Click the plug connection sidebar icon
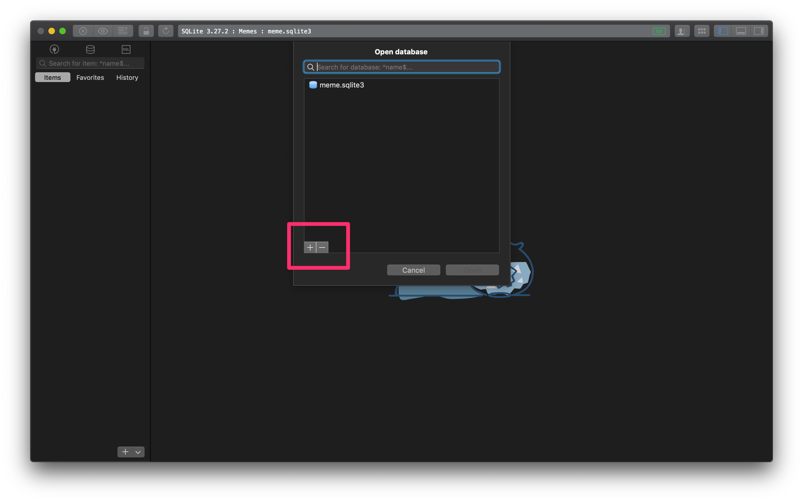The width and height of the screenshot is (803, 502). (54, 49)
